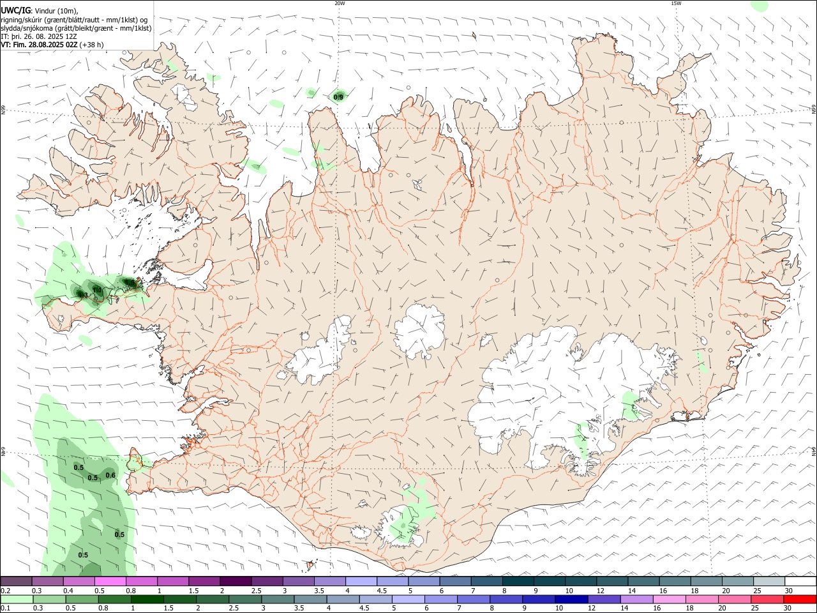Click the 15W longitude label
Image resolution: width=817 pixels, height=613 pixels.
pos(676,3)
